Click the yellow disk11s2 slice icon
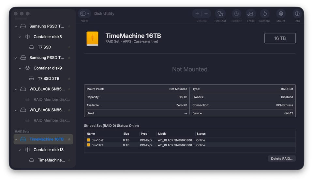This screenshot has width=313, height=181. pos(88,145)
